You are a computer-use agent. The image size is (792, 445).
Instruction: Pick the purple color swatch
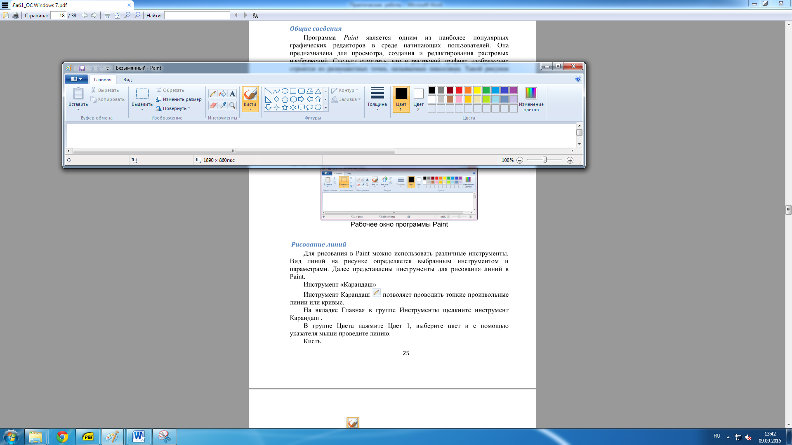coord(514,90)
